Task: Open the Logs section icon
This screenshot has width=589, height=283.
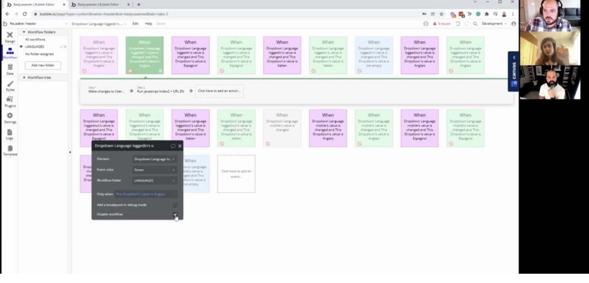Action: tap(10, 134)
